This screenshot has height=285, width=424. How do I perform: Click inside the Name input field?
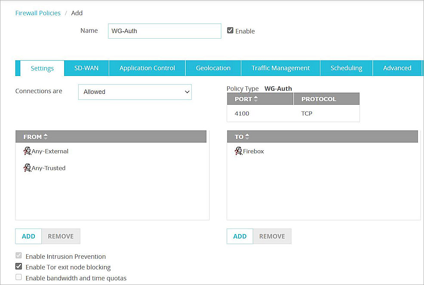(x=164, y=31)
